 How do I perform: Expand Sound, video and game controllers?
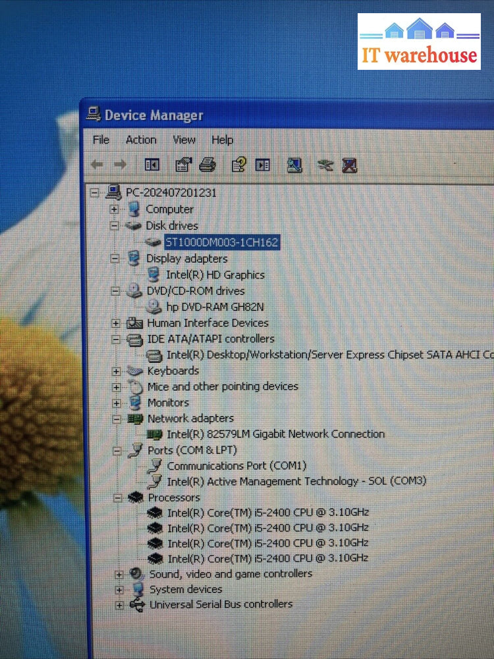coord(119,575)
